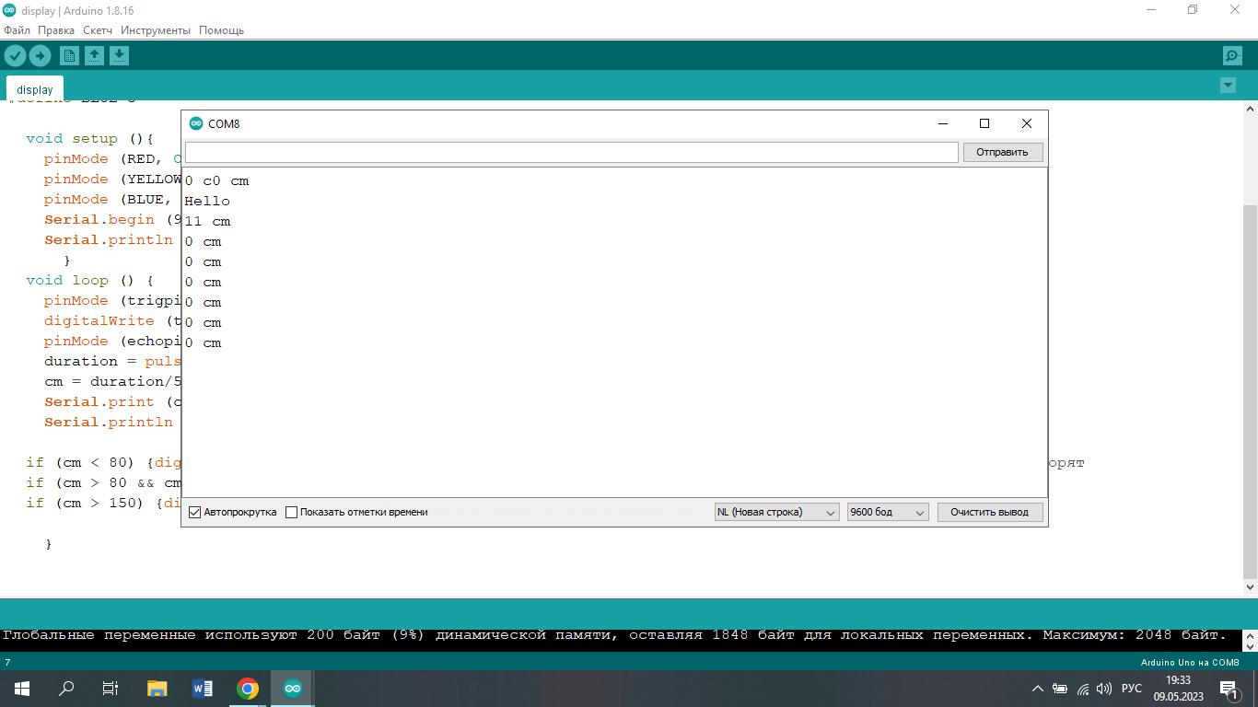The height and width of the screenshot is (707, 1258).
Task: Open Microsoft Word from taskbar
Action: pyautogui.click(x=203, y=688)
